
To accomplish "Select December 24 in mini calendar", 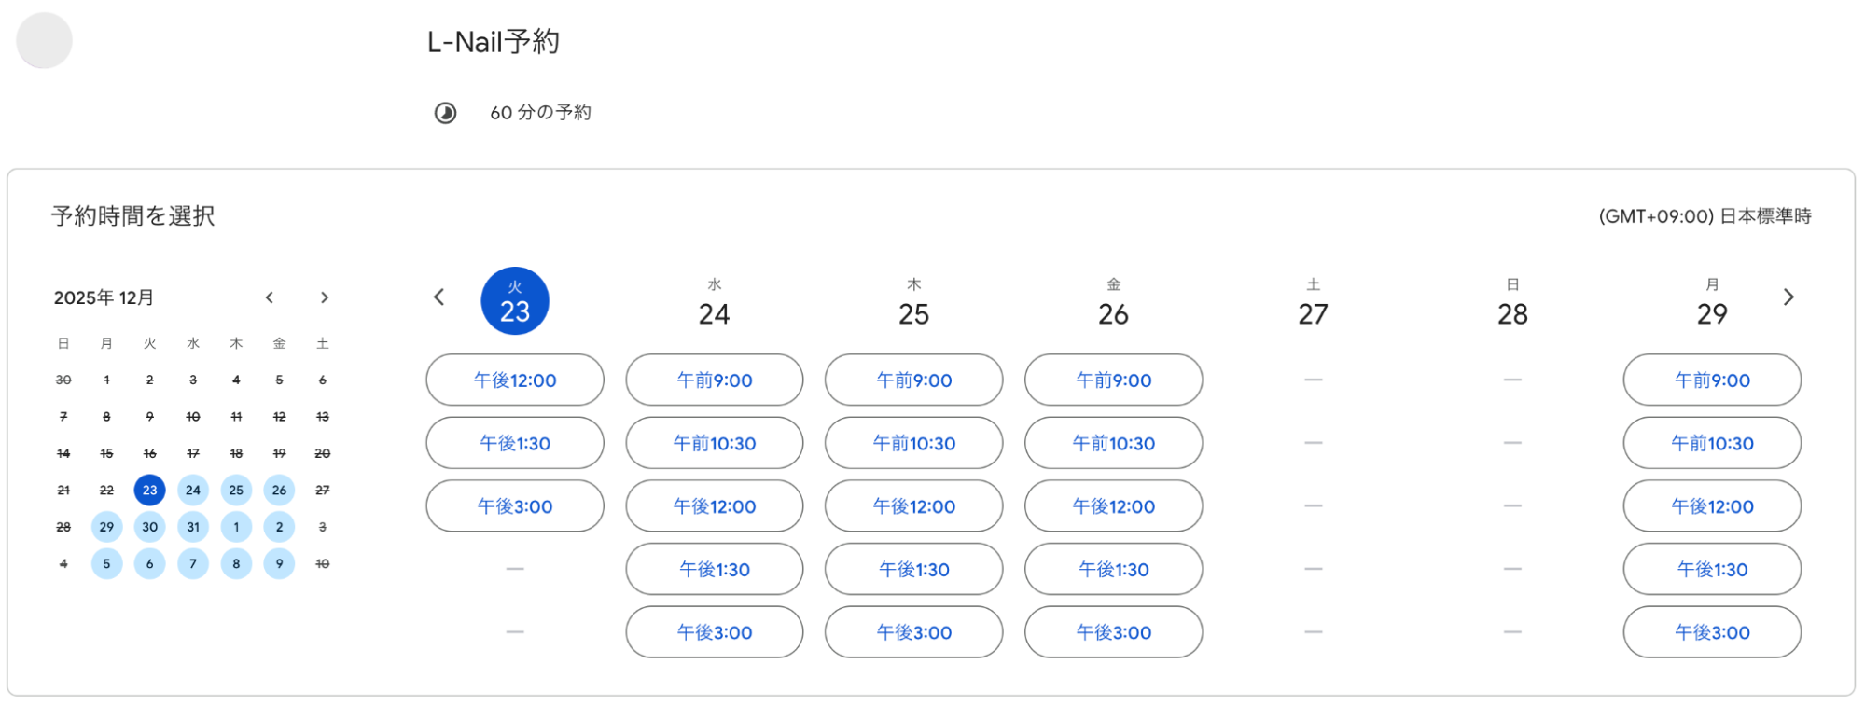I will click(x=193, y=490).
